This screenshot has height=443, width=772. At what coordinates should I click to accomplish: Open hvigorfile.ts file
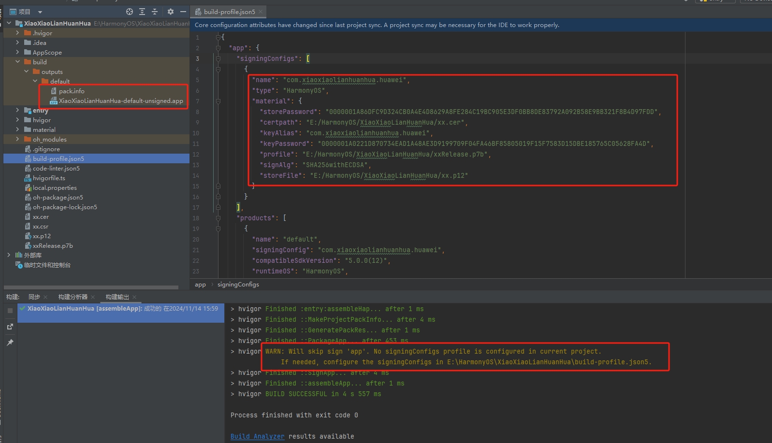(49, 178)
